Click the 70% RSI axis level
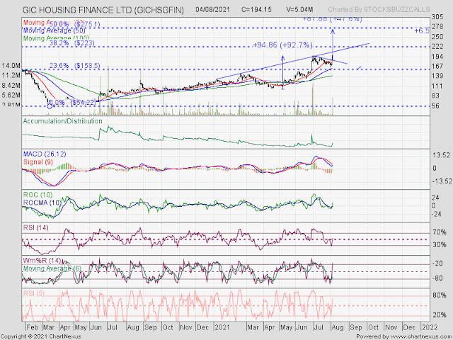The height and width of the screenshot is (340, 453). tap(439, 232)
